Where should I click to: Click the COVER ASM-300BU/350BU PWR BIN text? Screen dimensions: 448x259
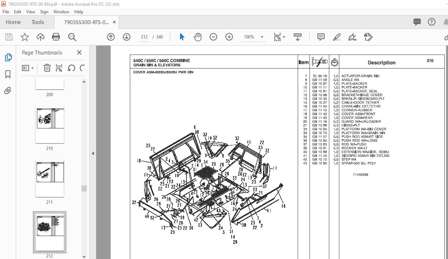(163, 72)
